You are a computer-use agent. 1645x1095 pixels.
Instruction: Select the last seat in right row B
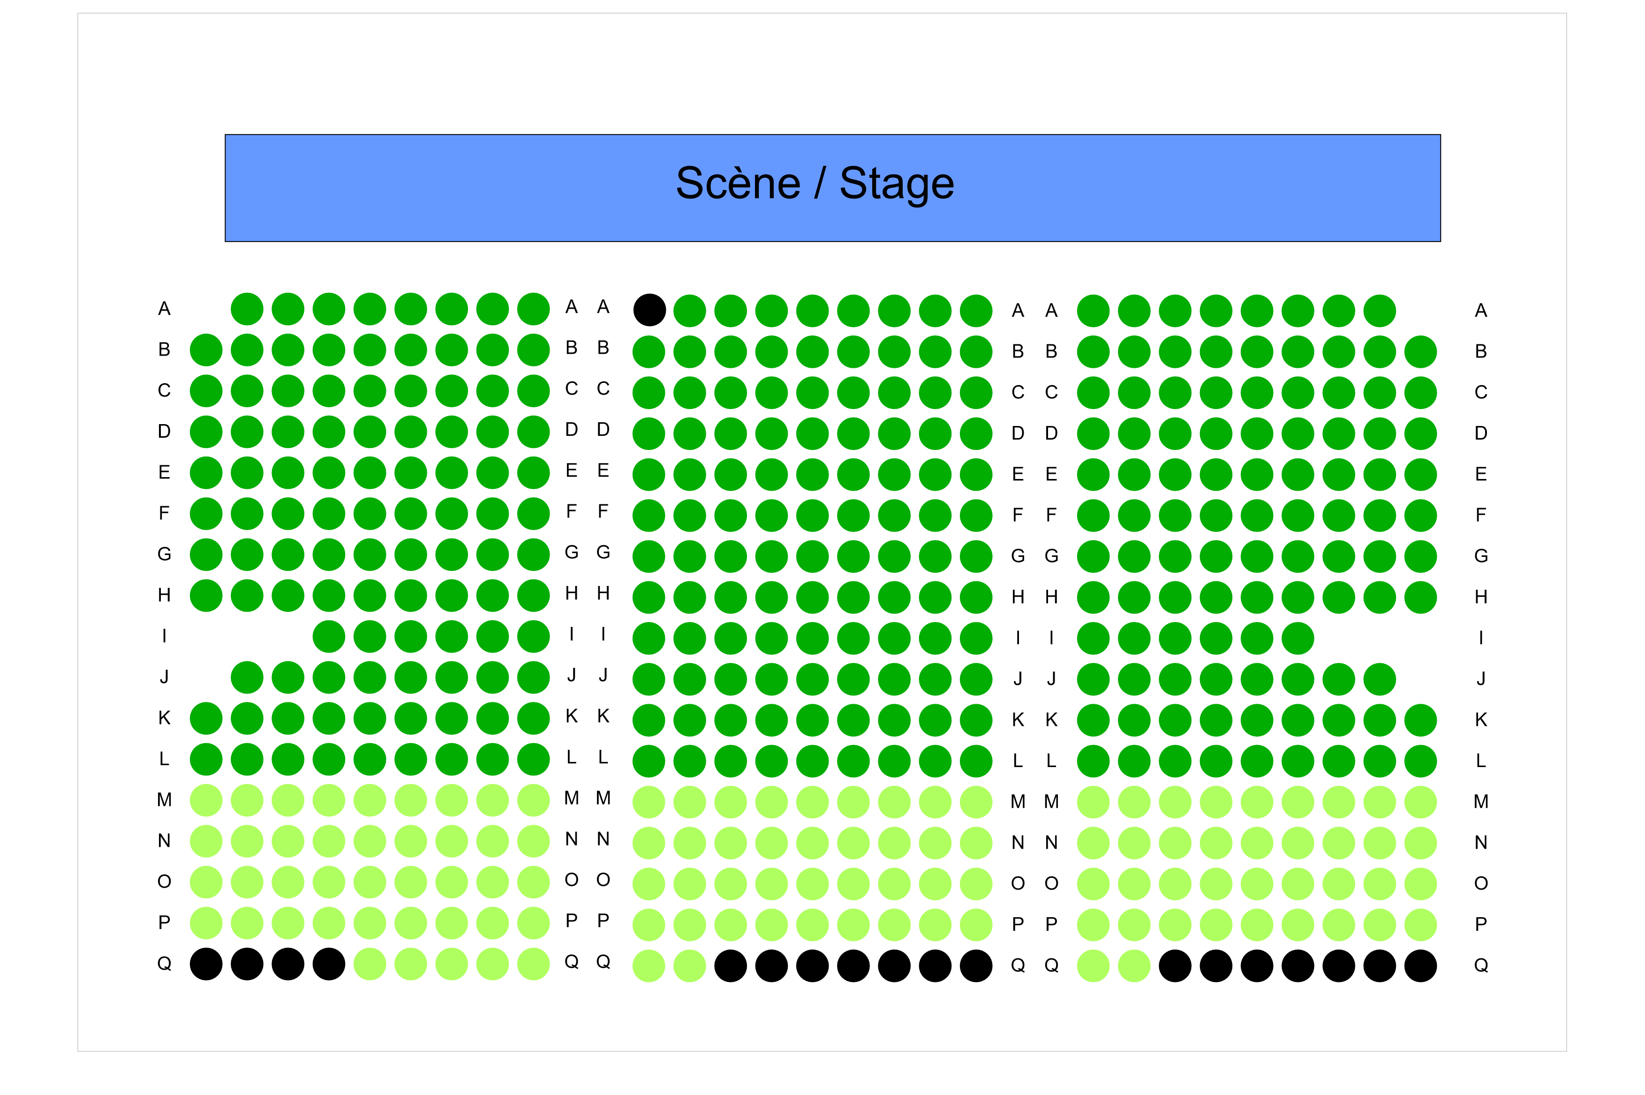[x=1419, y=351]
